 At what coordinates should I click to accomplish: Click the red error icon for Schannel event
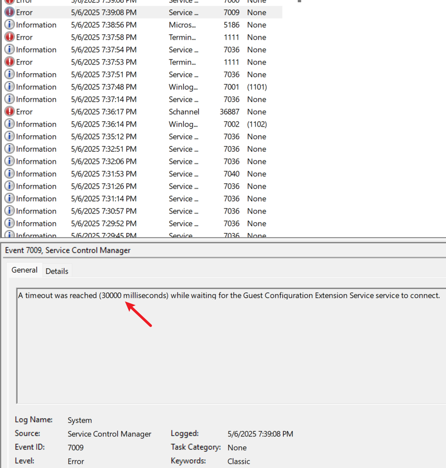(x=9, y=112)
